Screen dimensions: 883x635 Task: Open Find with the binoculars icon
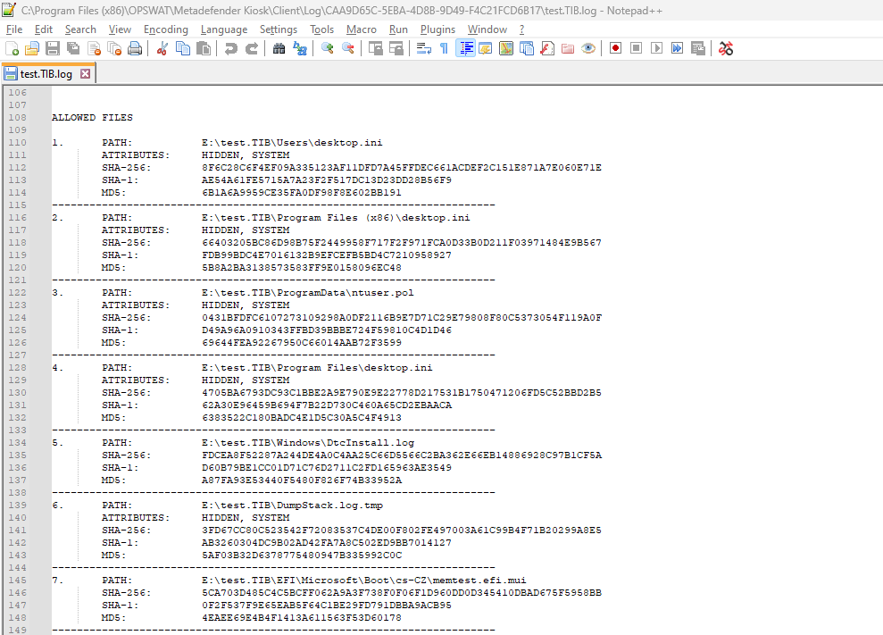(x=279, y=48)
